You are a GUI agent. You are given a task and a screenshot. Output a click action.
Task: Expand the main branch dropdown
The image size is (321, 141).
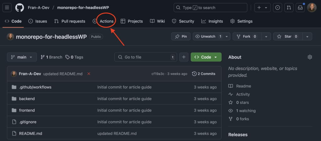pyautogui.click(x=22, y=57)
